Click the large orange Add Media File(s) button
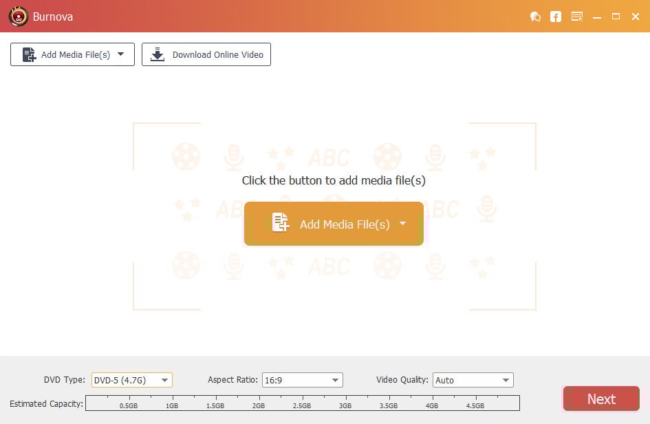The height and width of the screenshot is (424, 650). (333, 223)
